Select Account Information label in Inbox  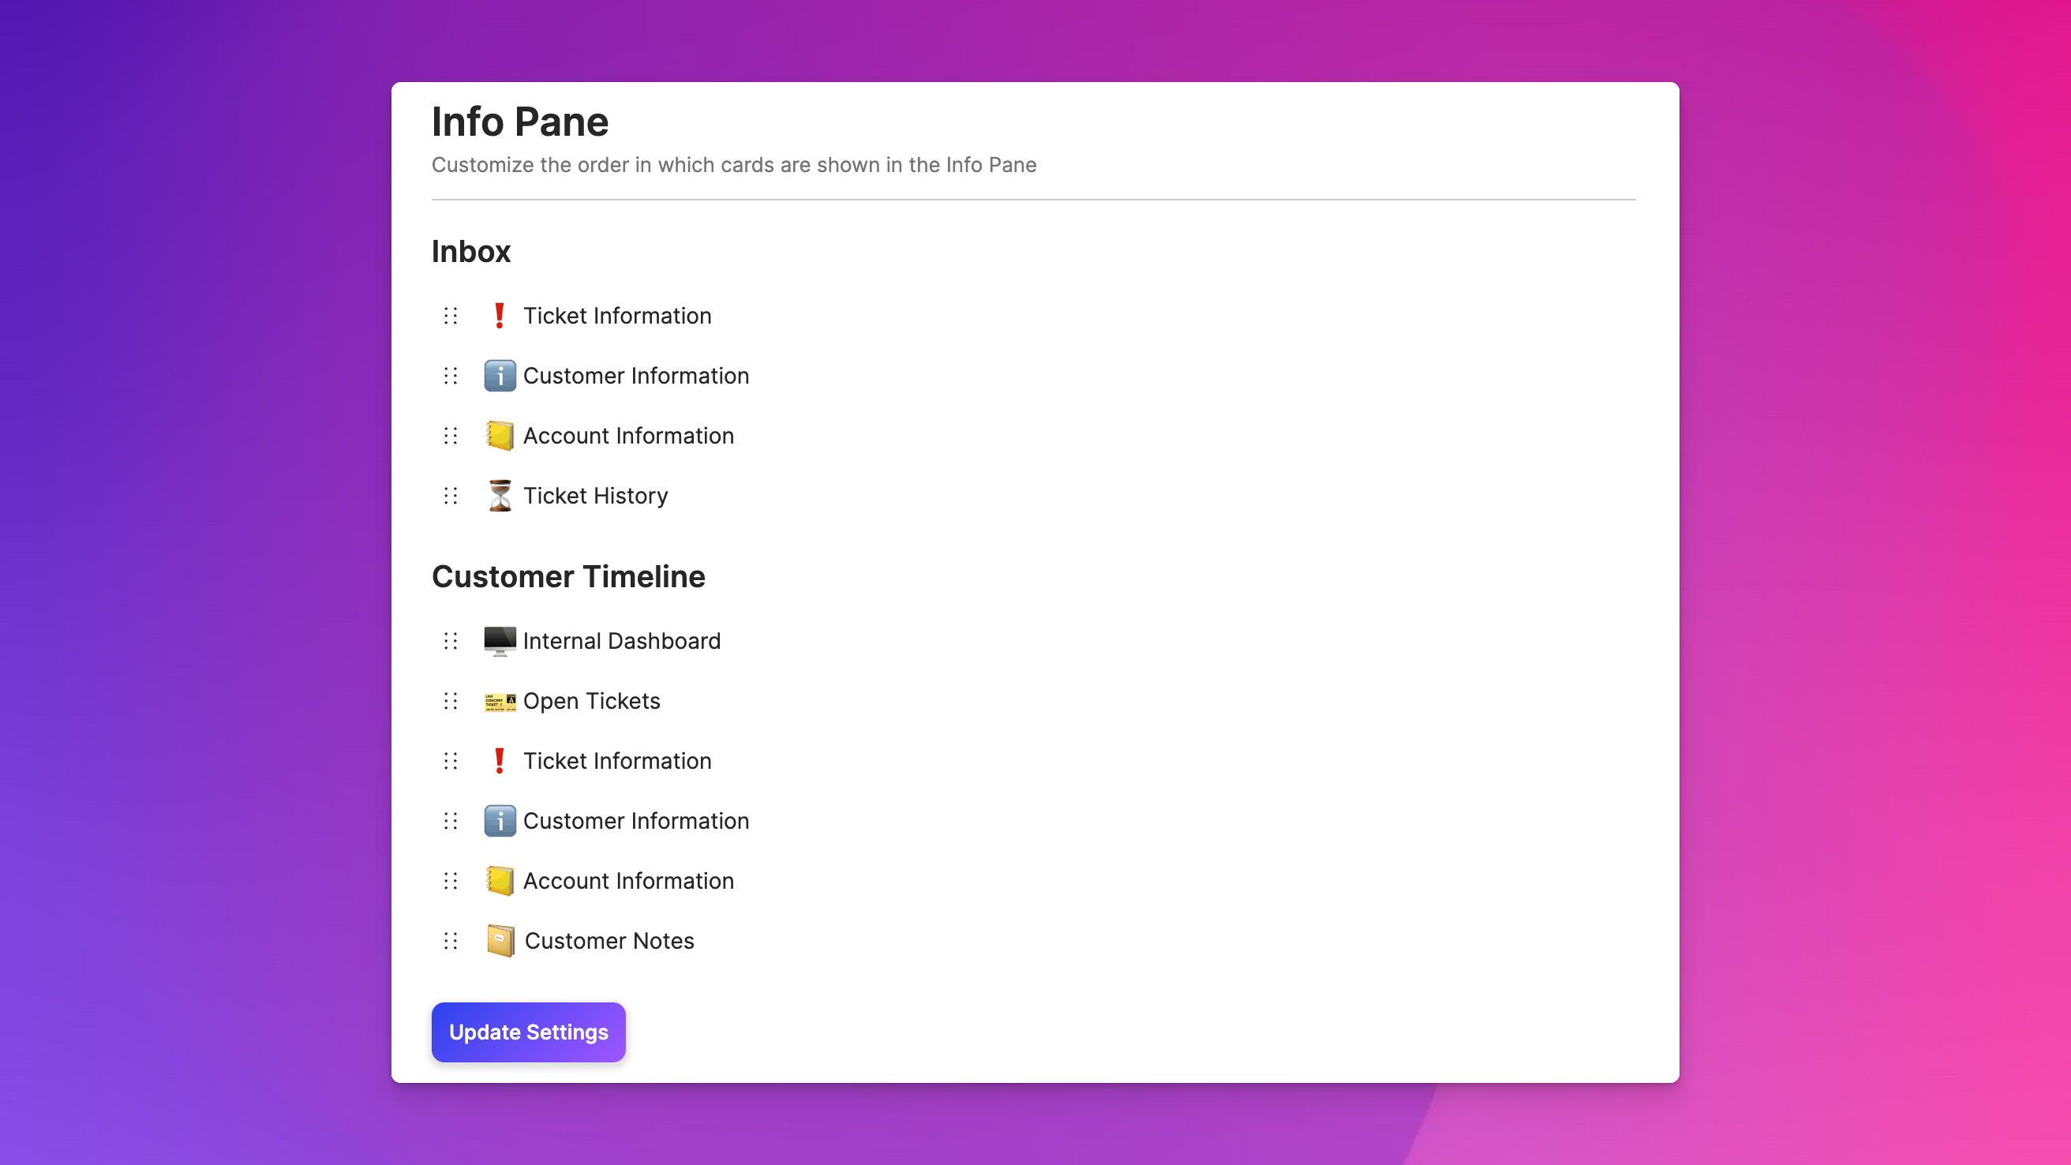click(629, 436)
